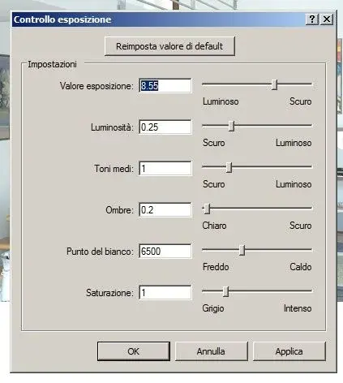343x383 pixels.
Task: Click the Saturazione label text
Action: [109, 293]
